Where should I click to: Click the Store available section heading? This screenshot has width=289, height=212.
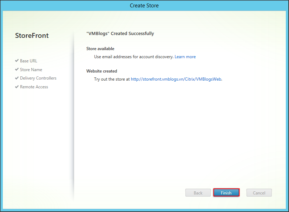(100, 49)
